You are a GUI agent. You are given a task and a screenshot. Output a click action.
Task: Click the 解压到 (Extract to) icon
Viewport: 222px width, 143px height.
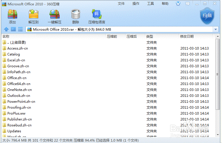click(33, 14)
